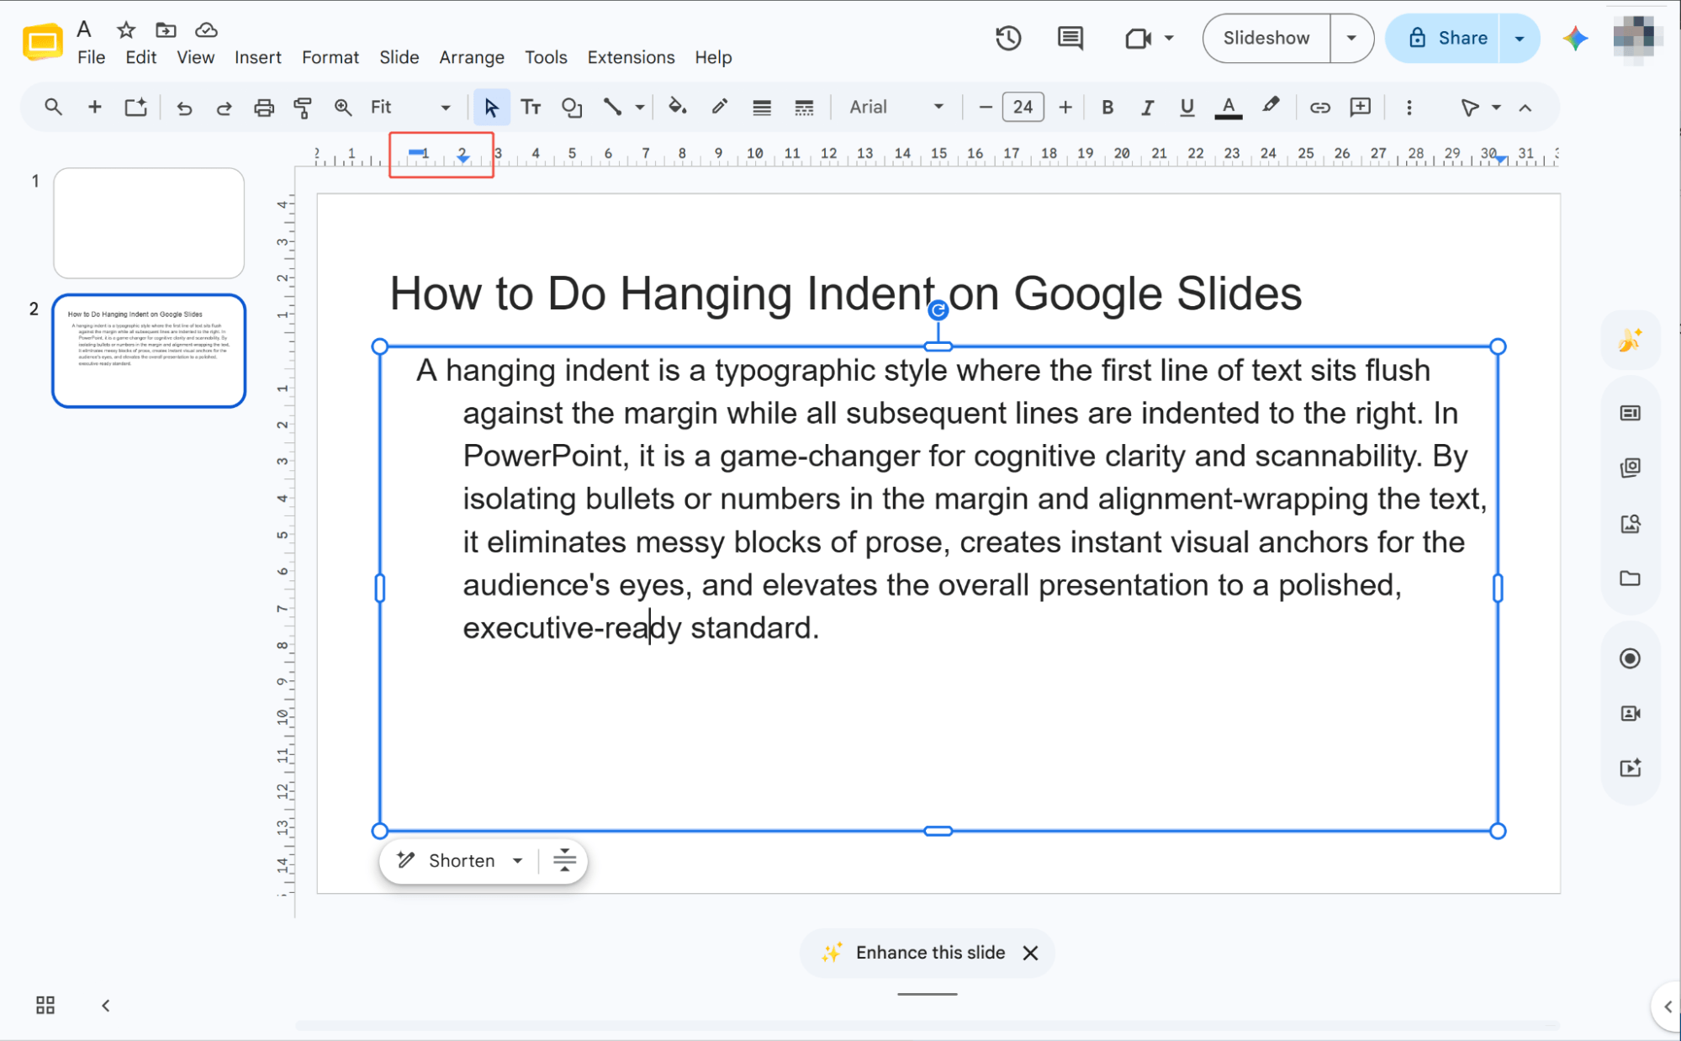Activate the paint format roller
Image resolution: width=1681 pixels, height=1041 pixels.
303,108
